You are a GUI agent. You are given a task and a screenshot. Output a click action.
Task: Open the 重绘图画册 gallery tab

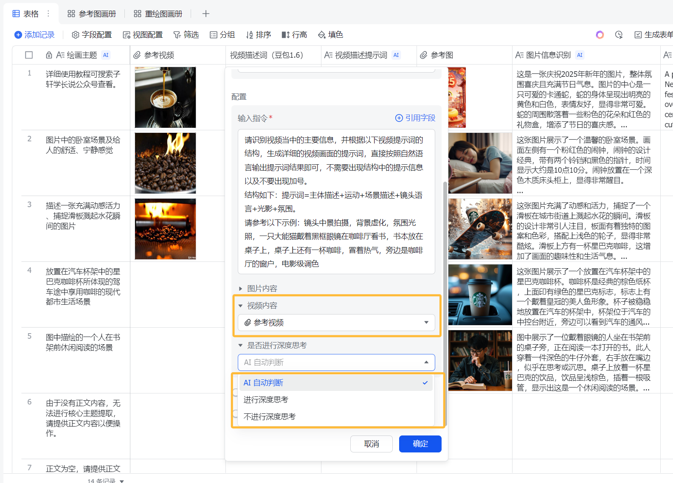(x=158, y=14)
